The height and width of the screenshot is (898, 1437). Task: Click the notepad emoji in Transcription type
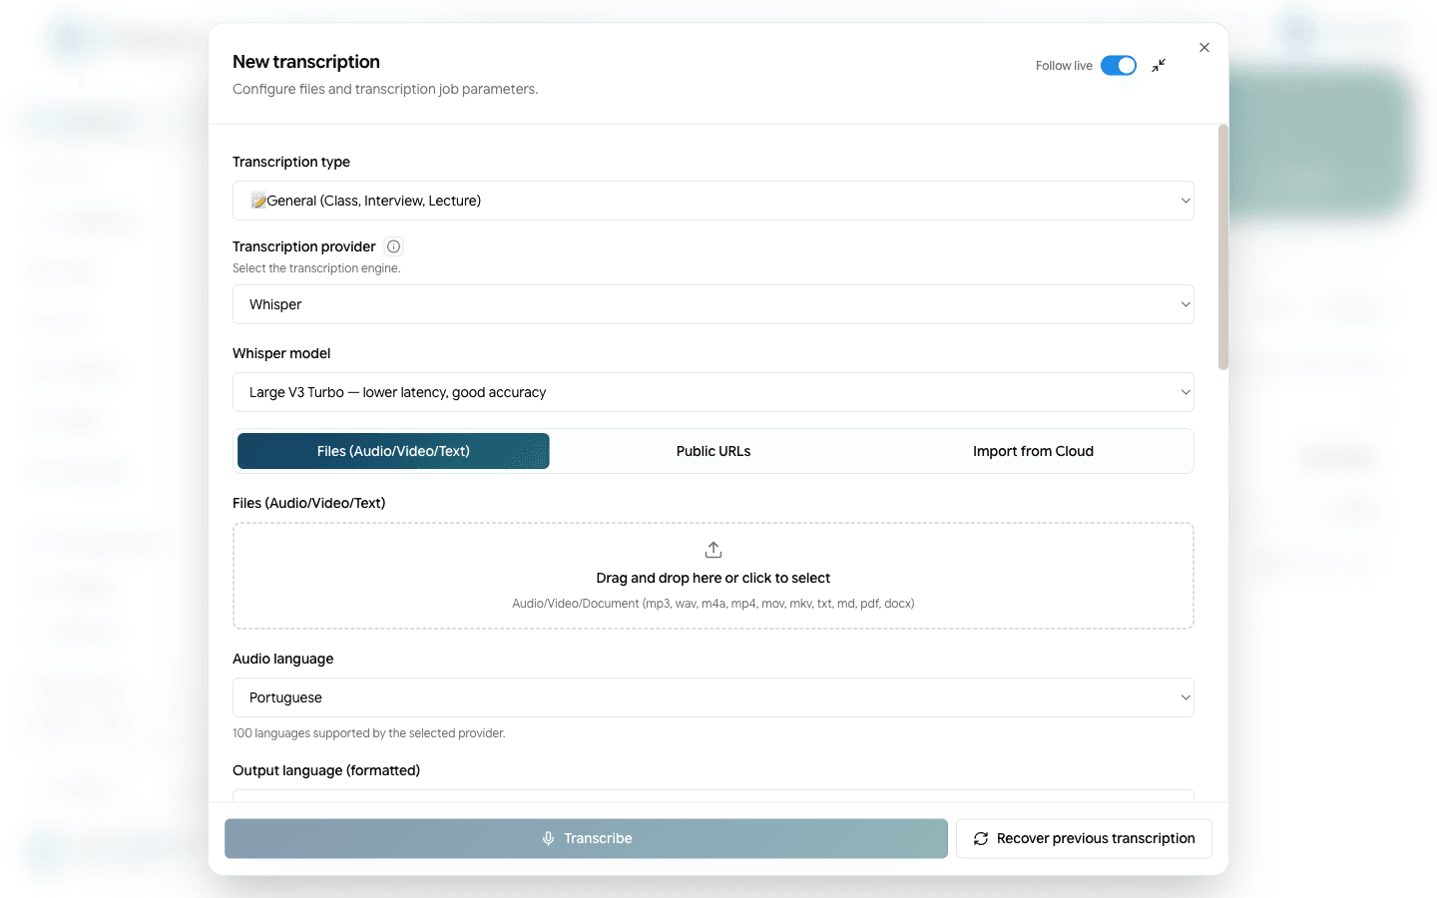pos(258,201)
